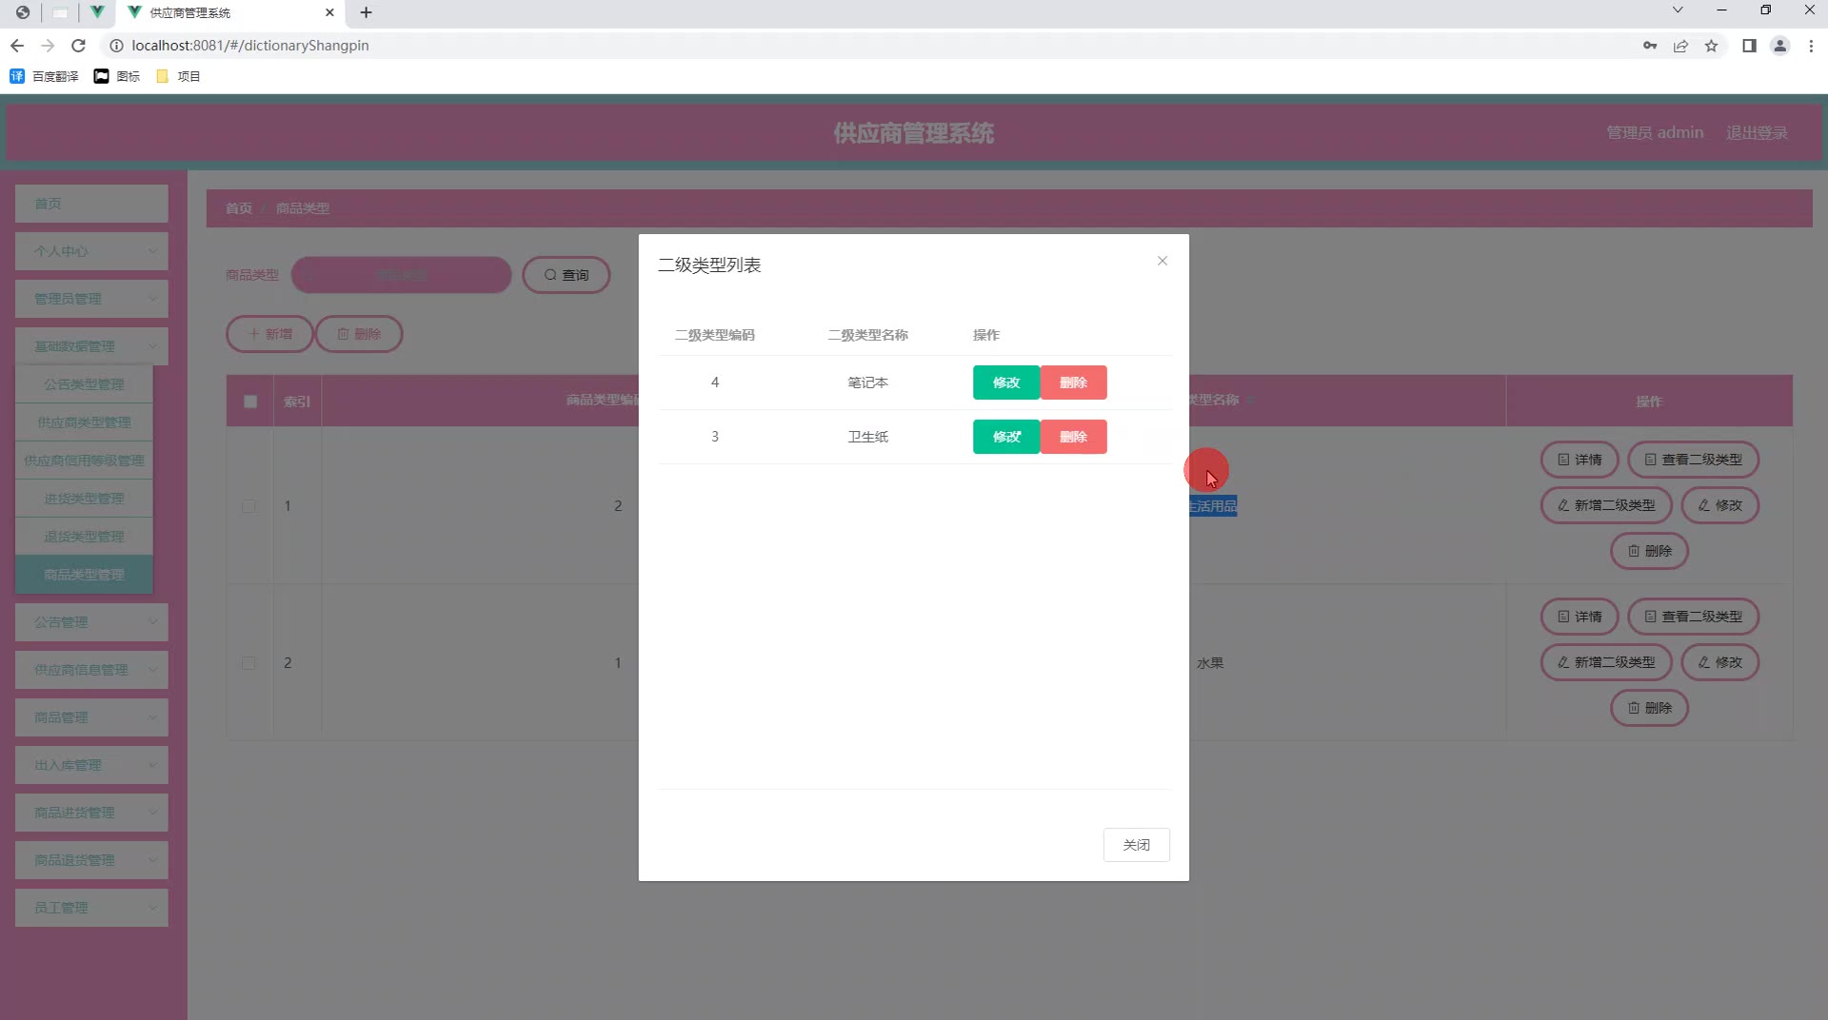
Task: Open 供应商类型管理 submenu item
Action: [84, 422]
